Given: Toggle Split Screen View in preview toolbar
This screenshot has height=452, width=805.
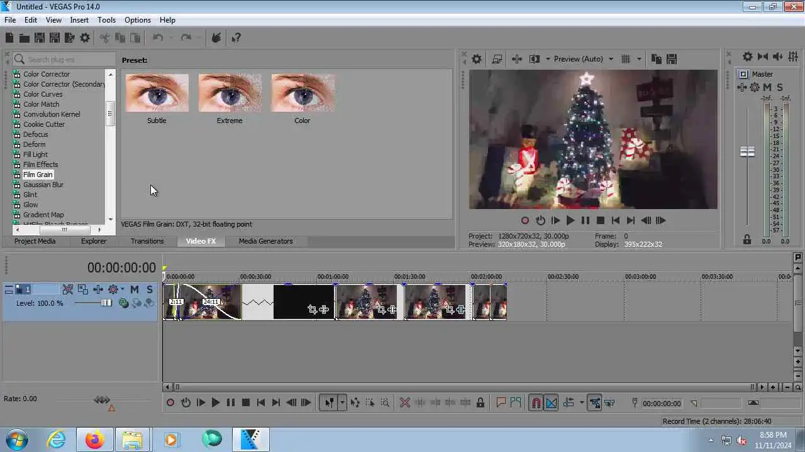Looking at the screenshot, I should (535, 59).
